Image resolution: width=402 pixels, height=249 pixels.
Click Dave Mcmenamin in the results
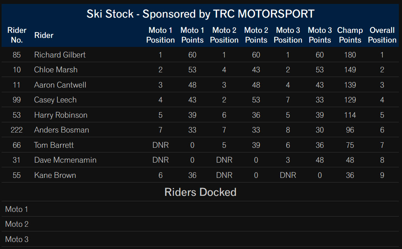(x=65, y=160)
